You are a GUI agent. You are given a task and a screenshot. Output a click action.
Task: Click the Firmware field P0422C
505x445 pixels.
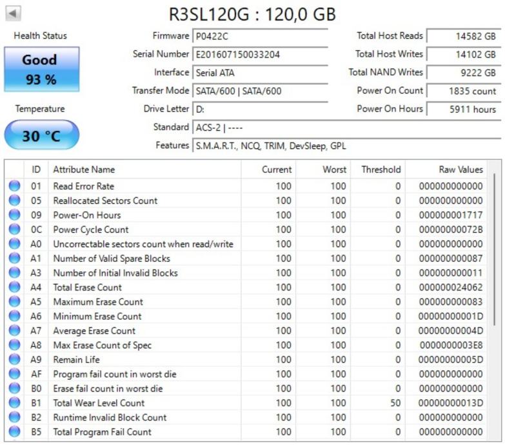(260, 36)
